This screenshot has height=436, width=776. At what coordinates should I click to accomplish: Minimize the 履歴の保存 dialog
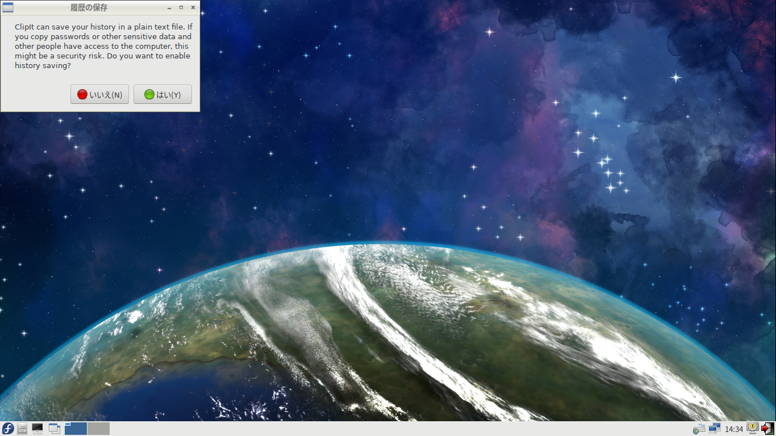pyautogui.click(x=170, y=8)
